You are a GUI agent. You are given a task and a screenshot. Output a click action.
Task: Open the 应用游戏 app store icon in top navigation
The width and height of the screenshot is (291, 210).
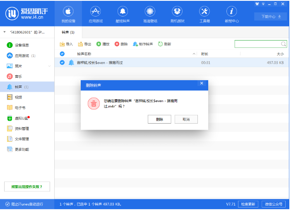pyautogui.click(x=95, y=11)
